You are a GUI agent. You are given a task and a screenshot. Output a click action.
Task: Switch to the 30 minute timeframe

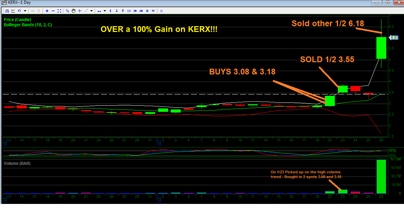[135, 11]
